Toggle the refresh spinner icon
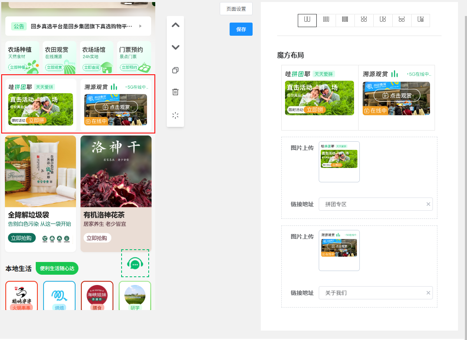This screenshot has height=340, width=467. [175, 115]
